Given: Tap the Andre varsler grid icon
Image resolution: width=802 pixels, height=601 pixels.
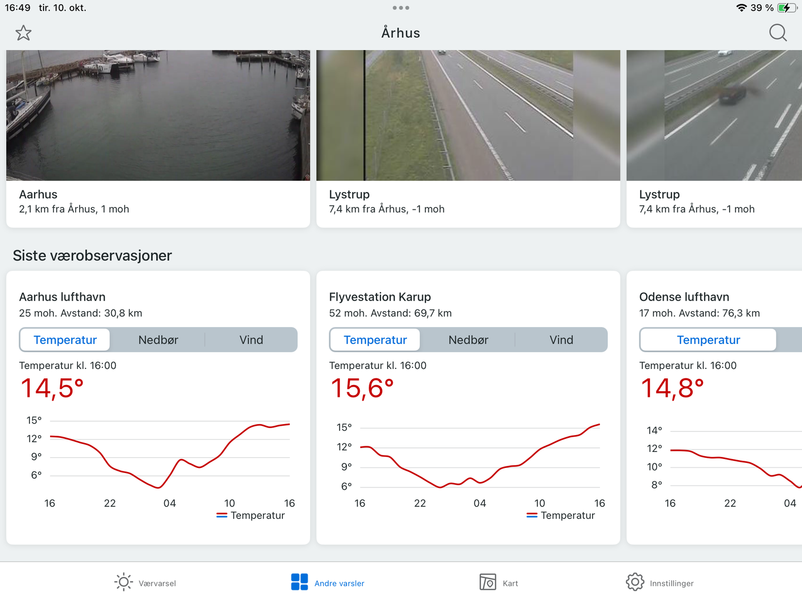Looking at the screenshot, I should coord(299,582).
